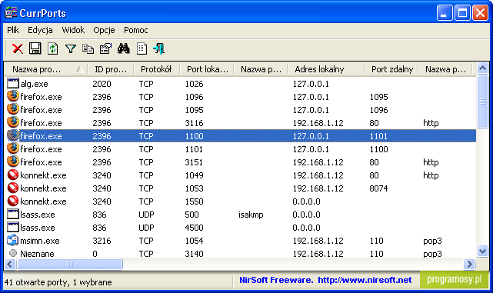Click Firefox icon in port 3116 row
Image resolution: width=493 pixels, height=293 pixels.
pyautogui.click(x=13, y=122)
